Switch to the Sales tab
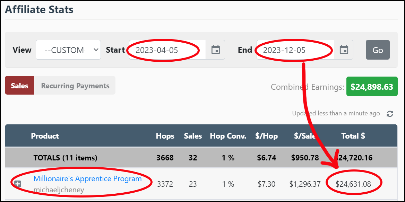 click(19, 86)
